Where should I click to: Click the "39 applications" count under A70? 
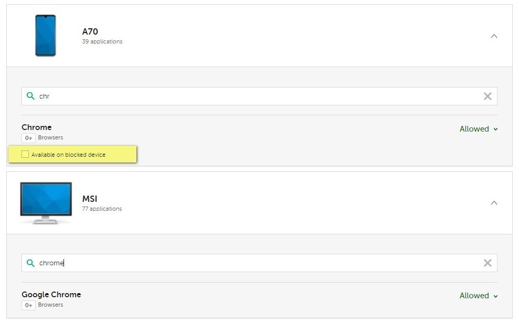tap(102, 41)
